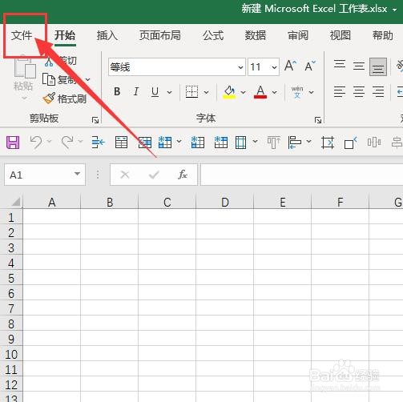Apply borders using the border grid icon
Screen dimensions: 403x402
tap(191, 92)
